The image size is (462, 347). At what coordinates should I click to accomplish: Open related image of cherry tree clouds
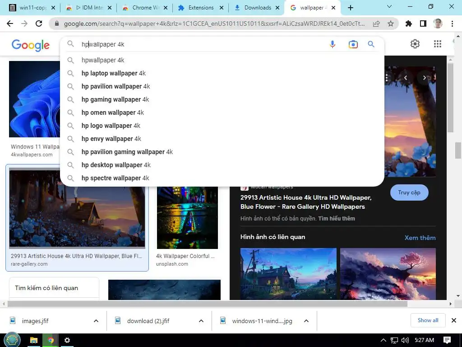click(x=388, y=274)
